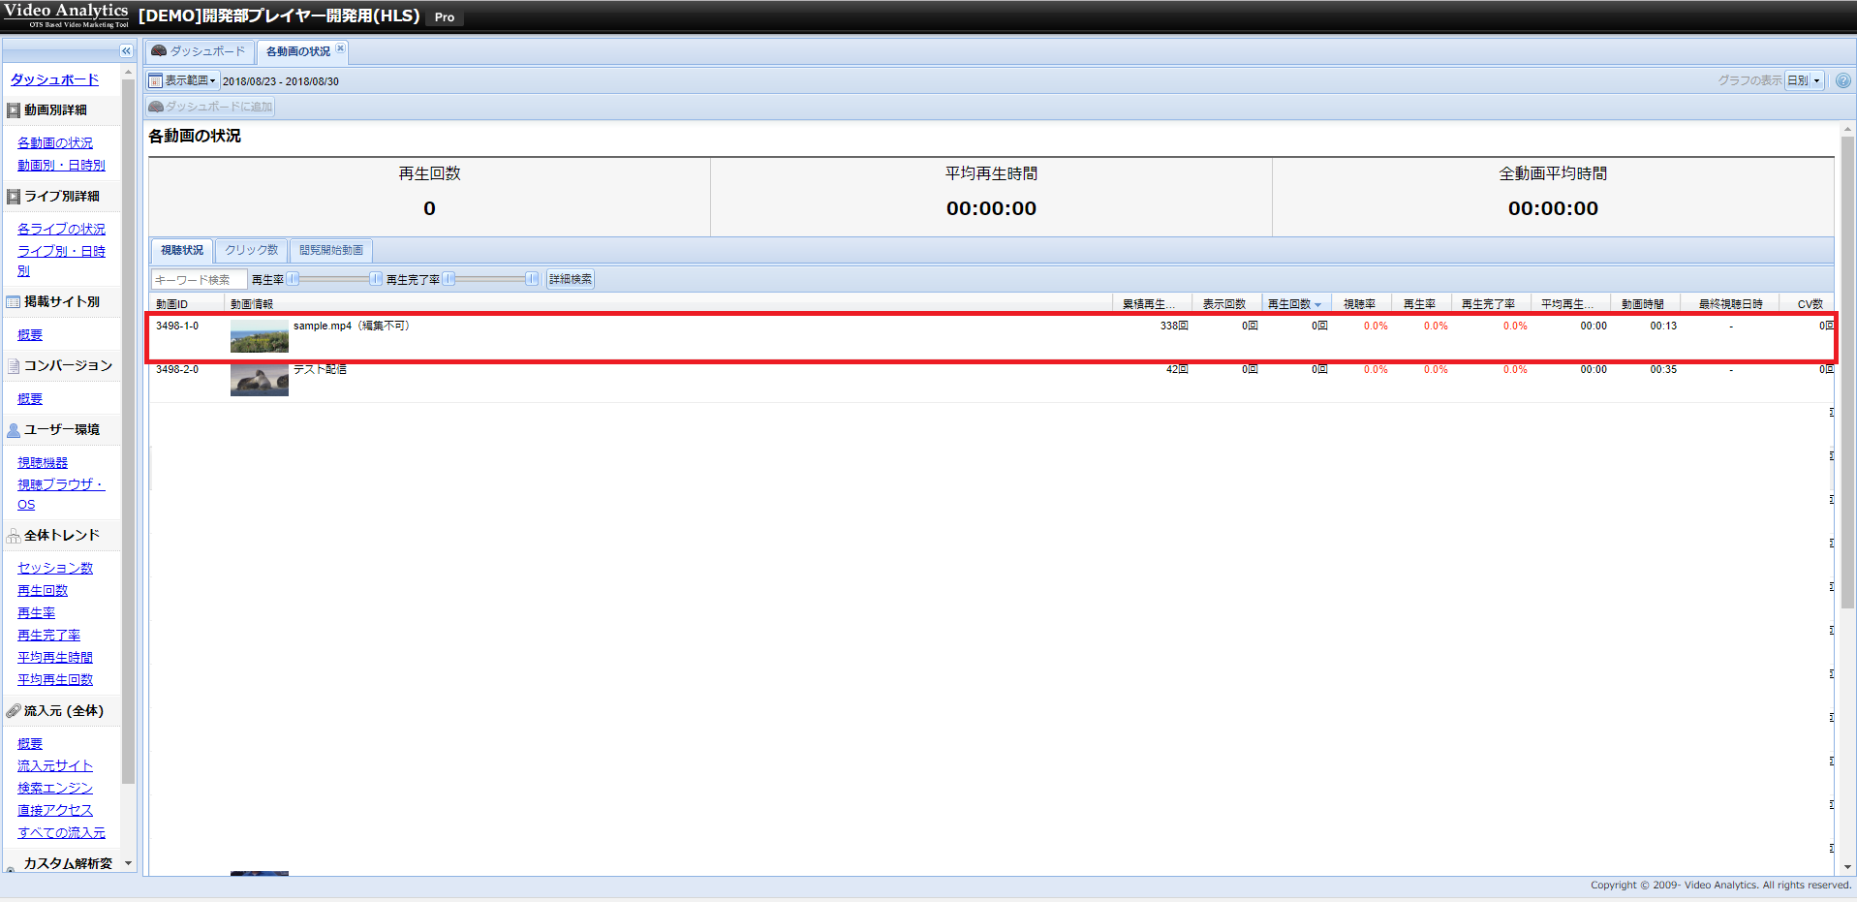Open the ダッシュボード tab
Image resolution: width=1857 pixels, height=902 pixels.
200,51
